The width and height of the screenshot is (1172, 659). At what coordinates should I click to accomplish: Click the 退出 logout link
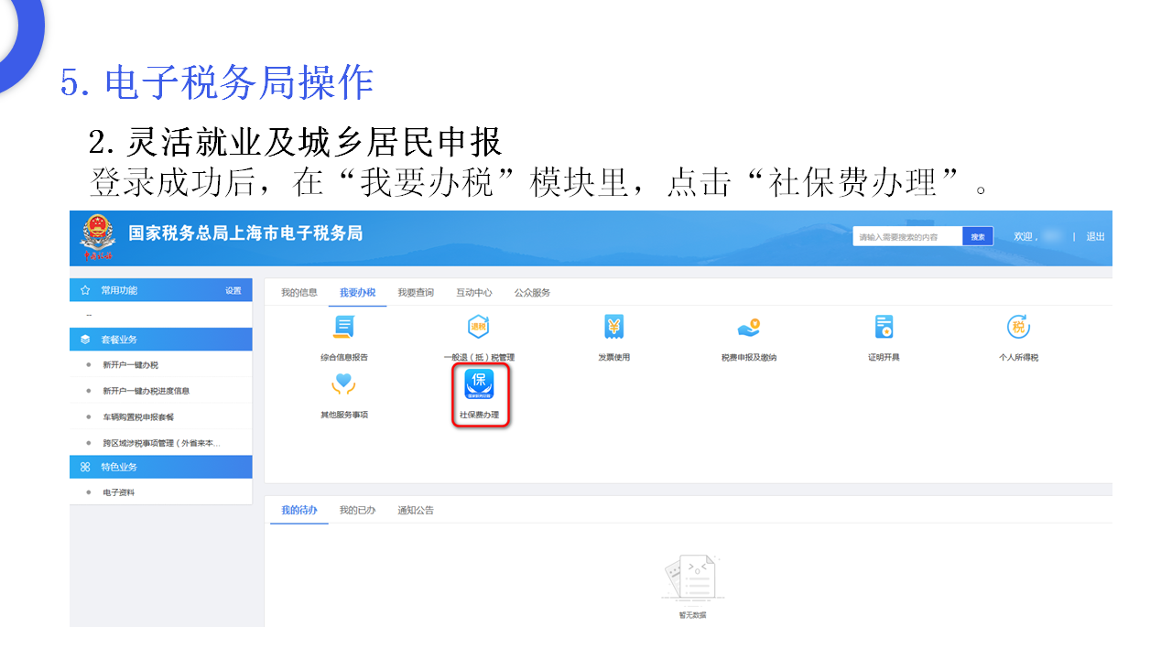point(1095,236)
